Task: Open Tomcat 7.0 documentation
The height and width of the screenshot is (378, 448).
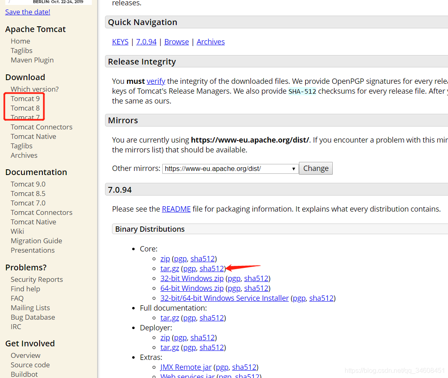Action: 28,203
